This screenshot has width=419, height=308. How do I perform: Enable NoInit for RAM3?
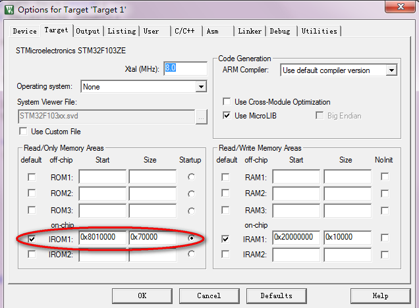tap(385, 211)
